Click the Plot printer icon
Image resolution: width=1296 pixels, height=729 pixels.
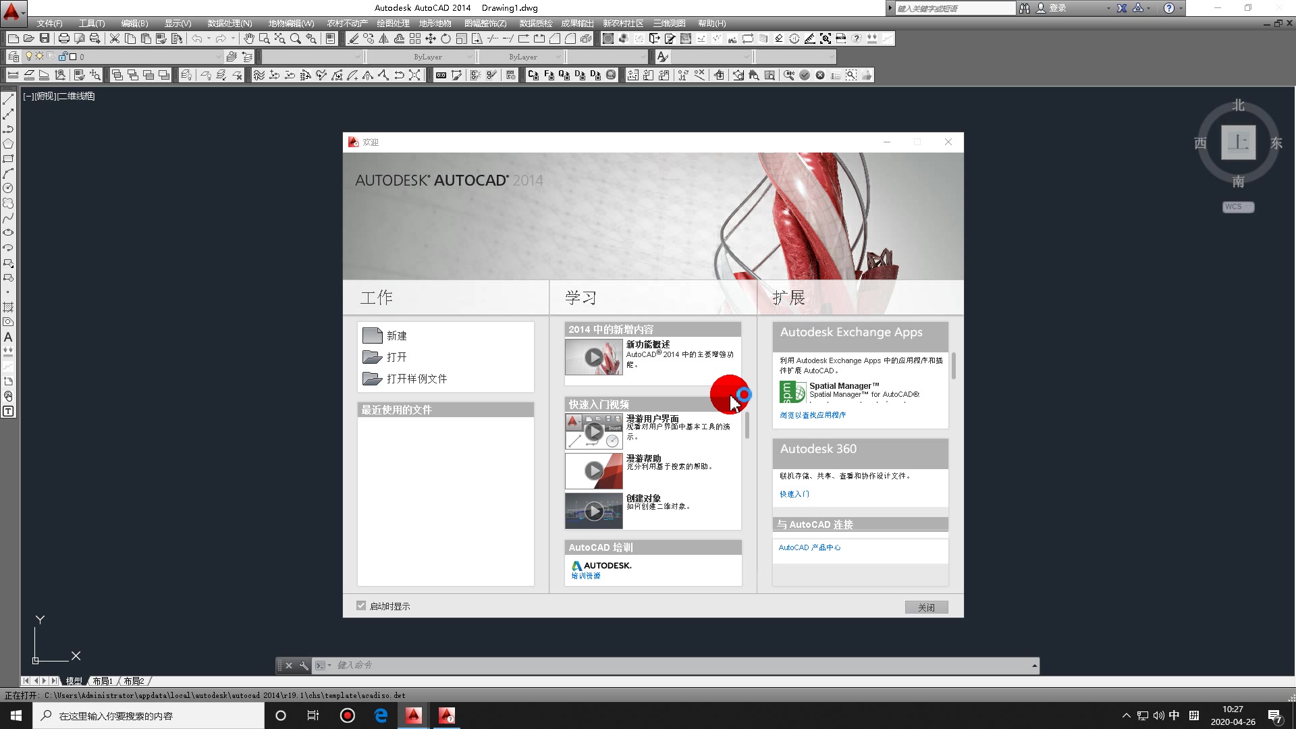[x=63, y=38]
